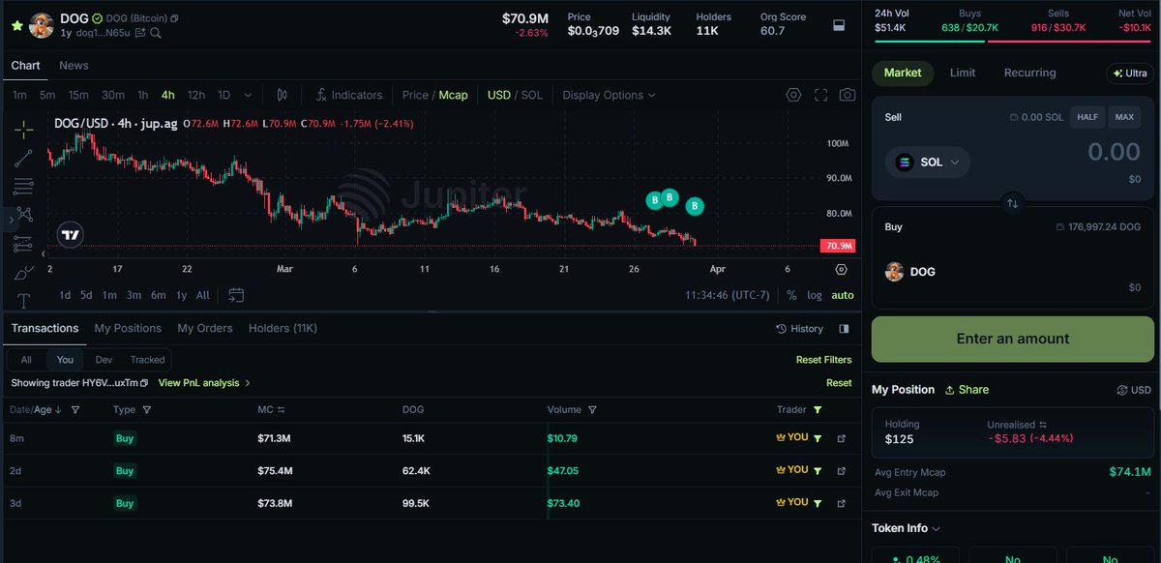The height and width of the screenshot is (563, 1161).
Task: Open the Trader column filter
Action: point(818,410)
